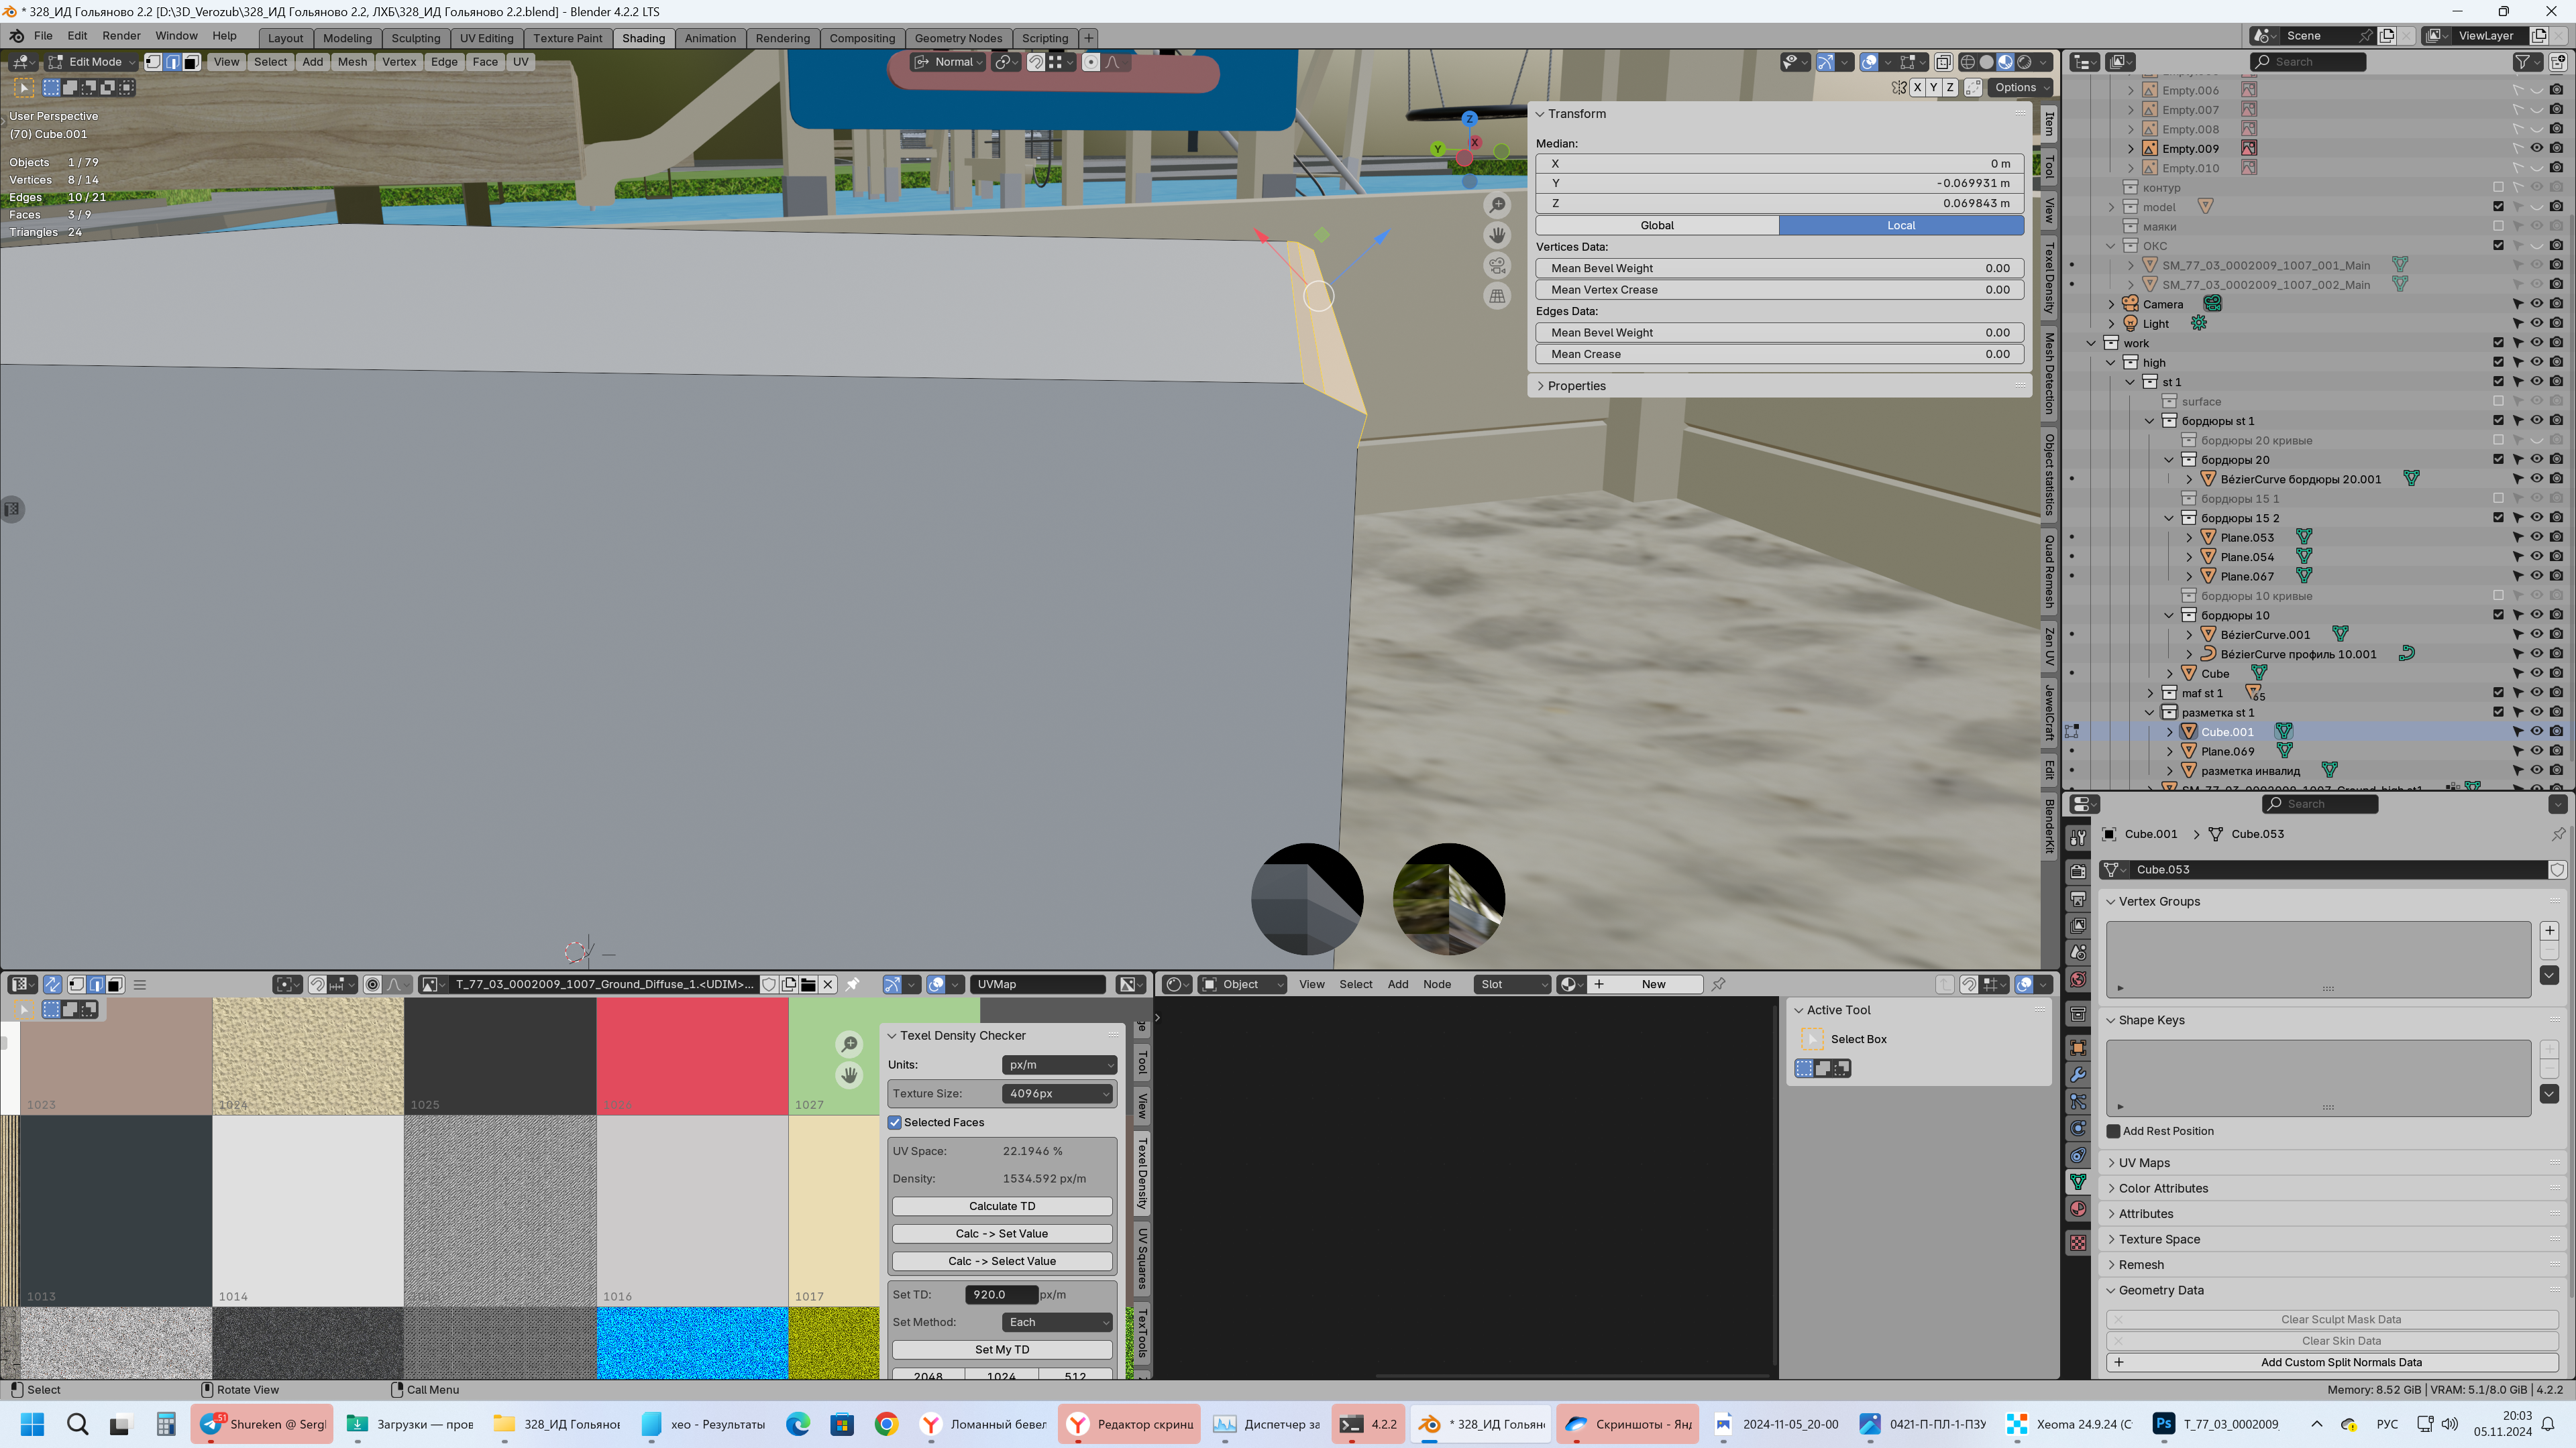Viewport: 2576px width, 1448px height.
Task: Click the pan hand icon in the 3D viewport
Action: coord(1497,236)
